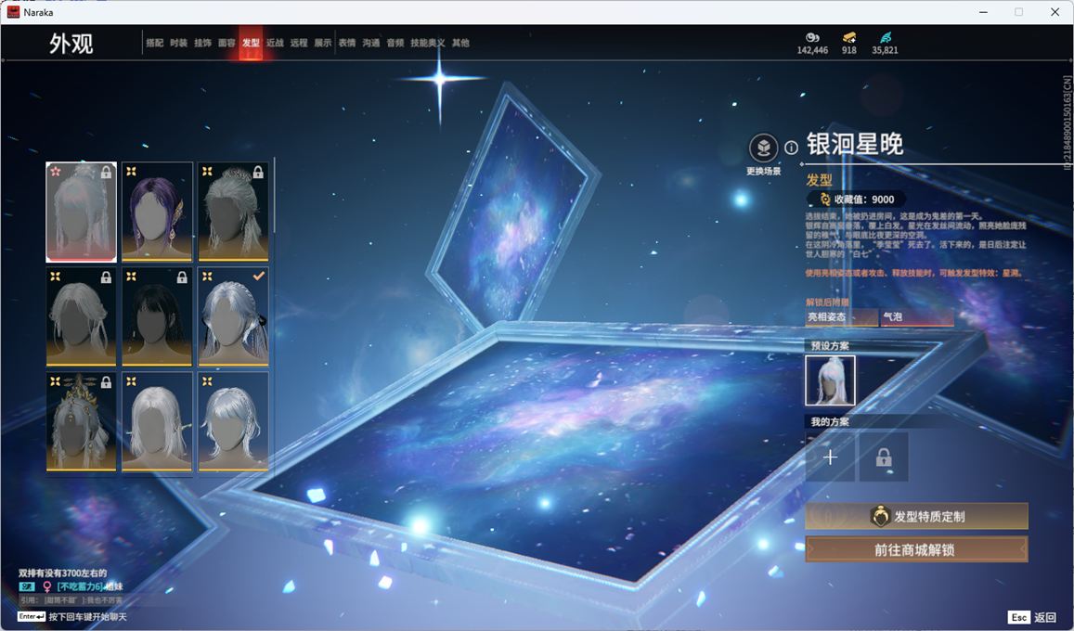This screenshot has height=631, width=1074.
Task: Click the 收藏值: 9000 collection value badge
Action: click(856, 200)
